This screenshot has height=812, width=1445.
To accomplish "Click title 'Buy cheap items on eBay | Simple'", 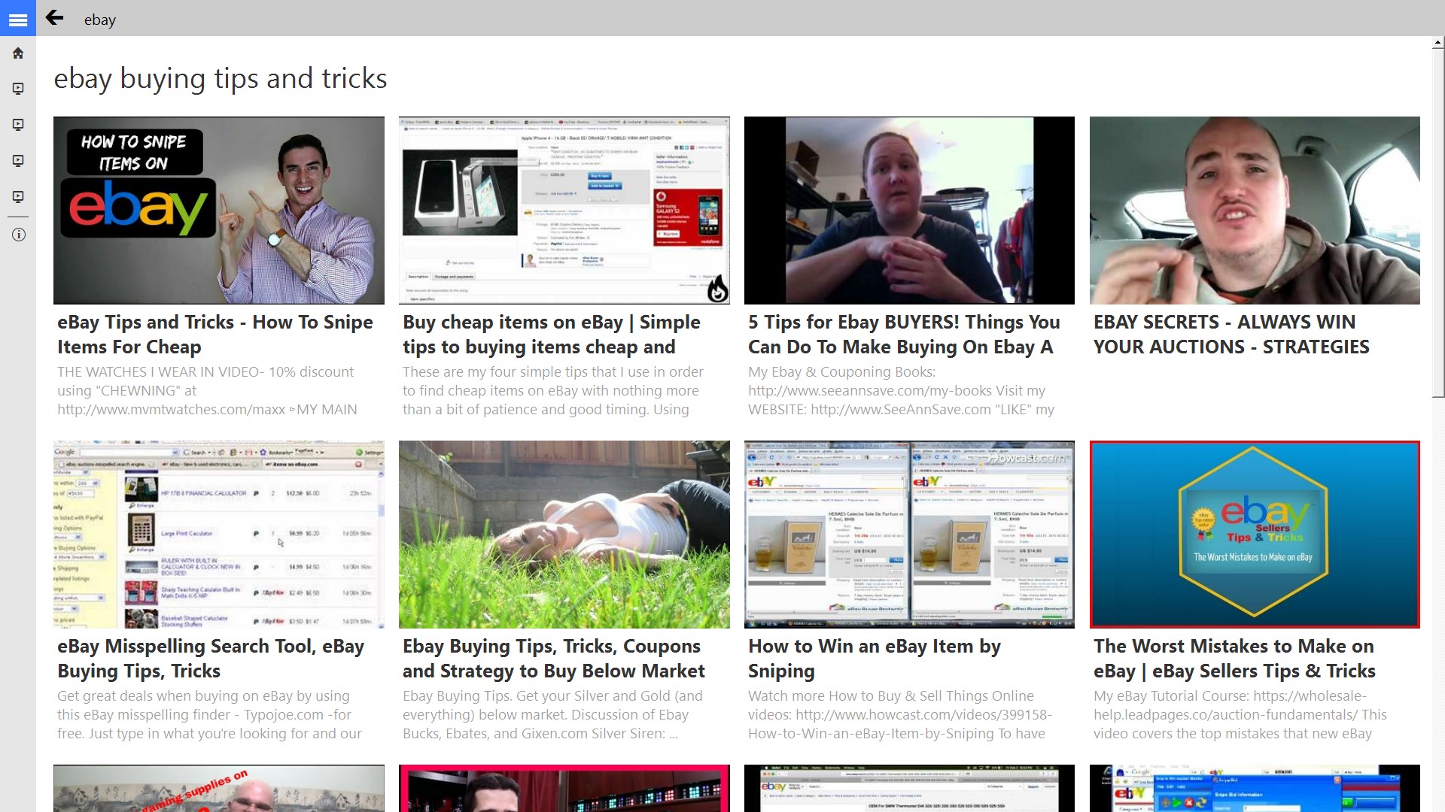I will point(552,335).
